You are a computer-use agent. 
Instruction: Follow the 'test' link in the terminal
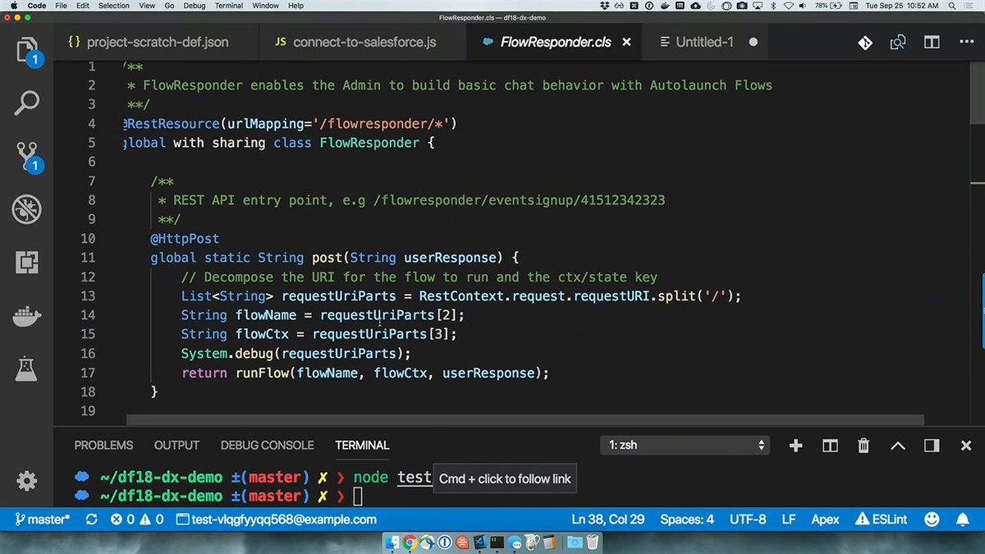413,477
